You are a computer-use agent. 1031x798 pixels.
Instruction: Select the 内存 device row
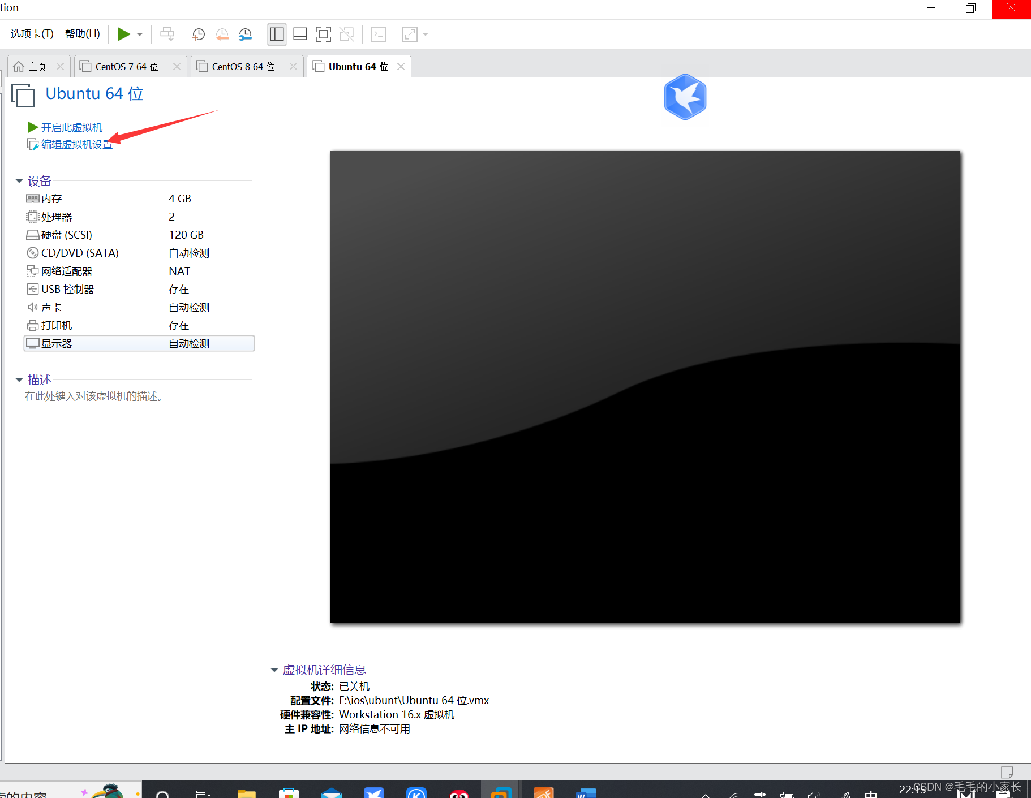tap(139, 199)
